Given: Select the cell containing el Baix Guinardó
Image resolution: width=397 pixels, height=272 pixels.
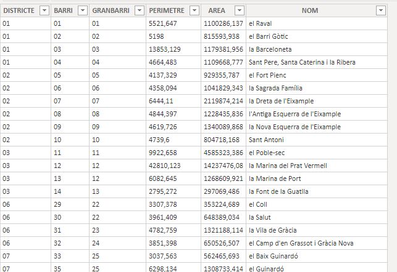Looking at the screenshot, I should (317, 256).
